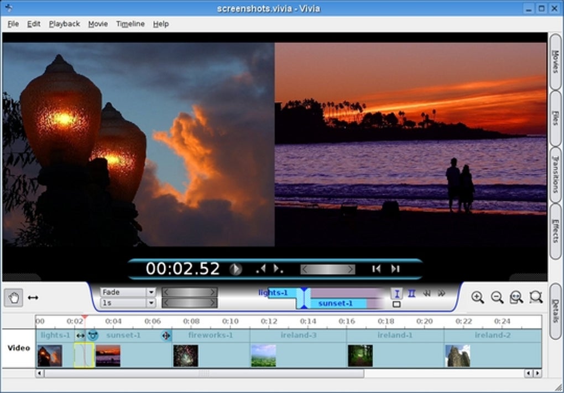
Task: Open the Timeline menu
Action: [130, 24]
